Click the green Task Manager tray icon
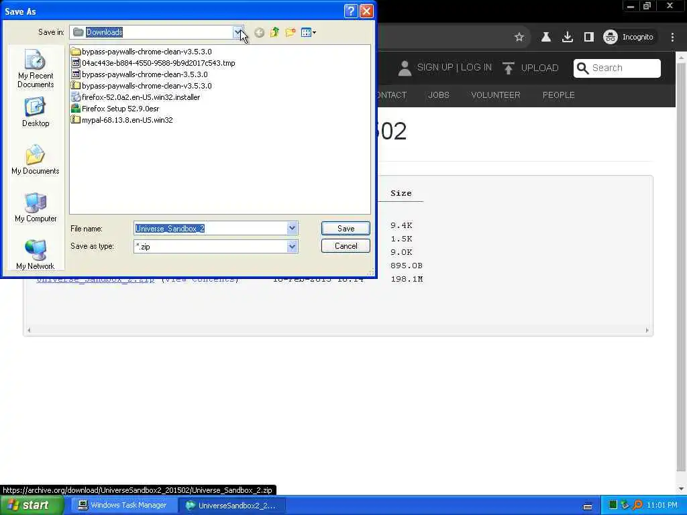The image size is (687, 515). click(613, 505)
